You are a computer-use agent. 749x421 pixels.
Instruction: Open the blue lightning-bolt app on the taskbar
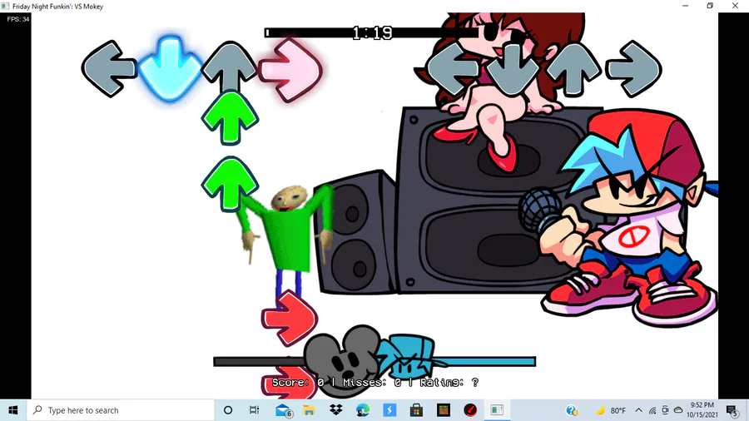click(x=389, y=410)
